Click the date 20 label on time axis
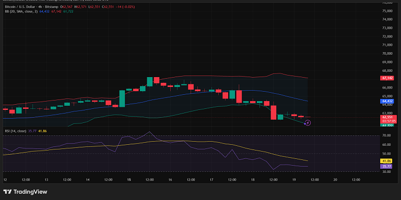 [335, 180]
